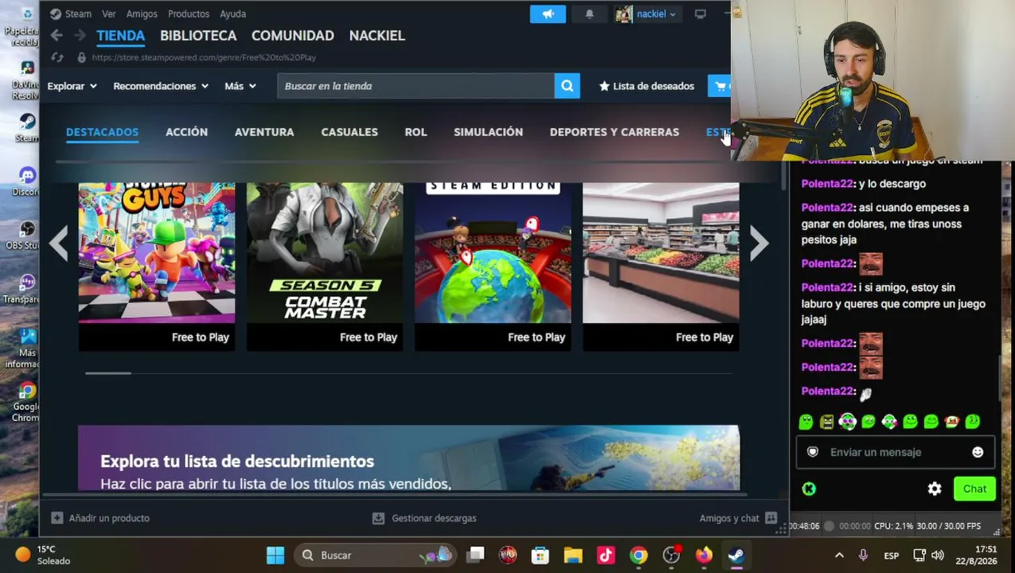Click the plus icon to add a product
The width and height of the screenshot is (1015, 573).
(x=57, y=518)
